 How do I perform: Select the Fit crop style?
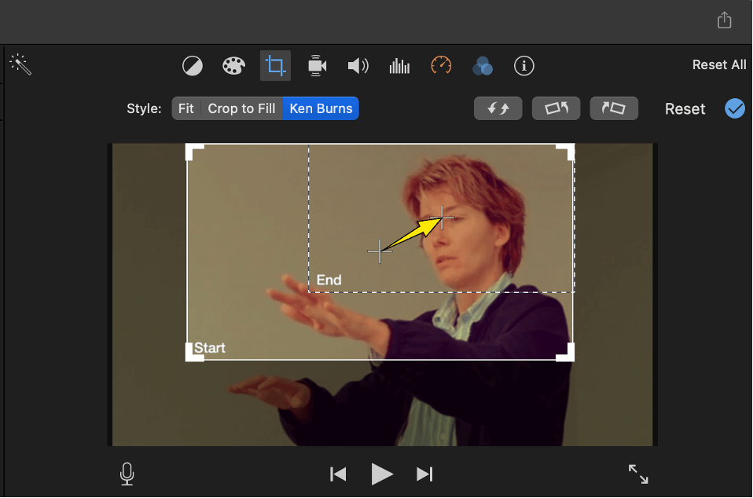point(186,108)
